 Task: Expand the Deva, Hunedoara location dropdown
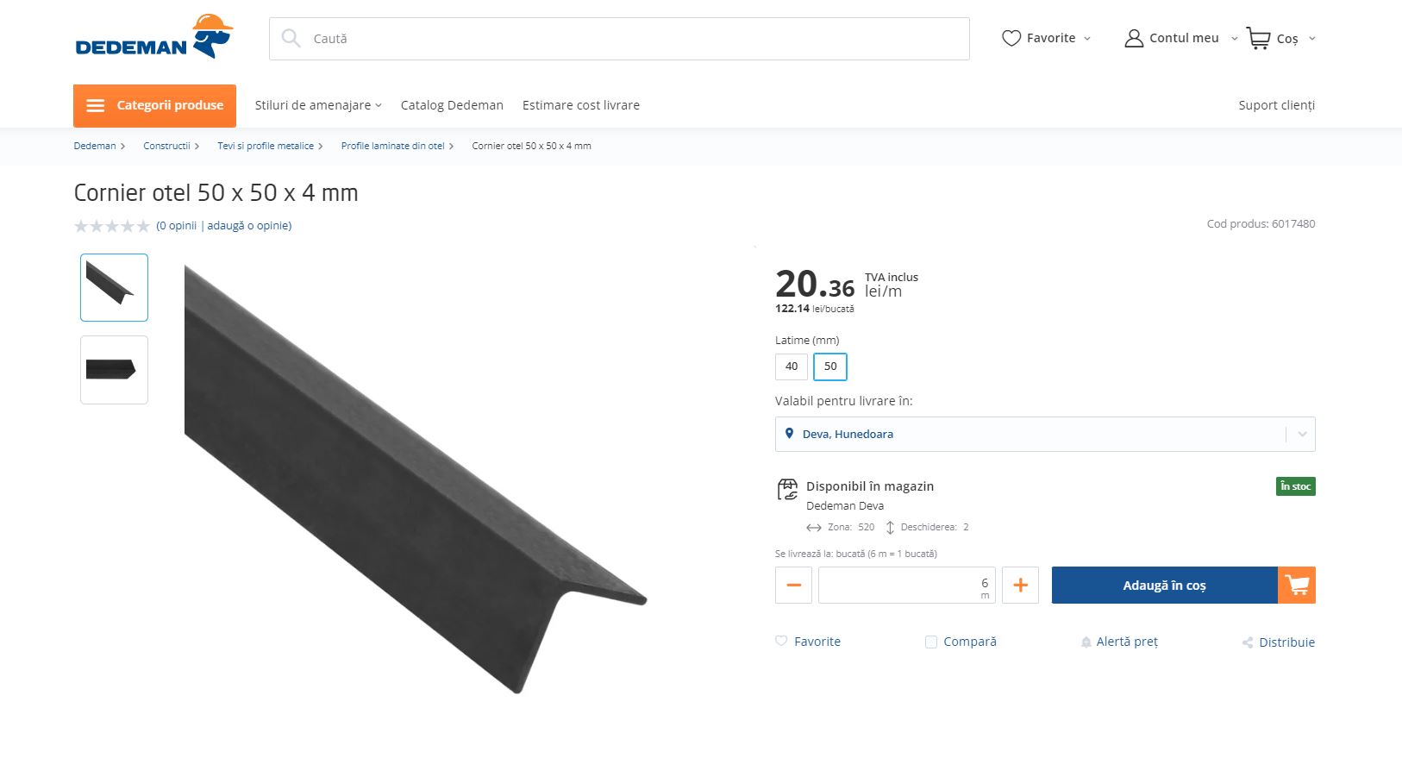click(x=1302, y=434)
